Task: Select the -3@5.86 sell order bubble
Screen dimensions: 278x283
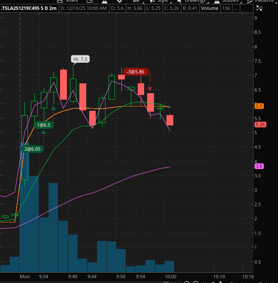Action: pyautogui.click(x=136, y=72)
